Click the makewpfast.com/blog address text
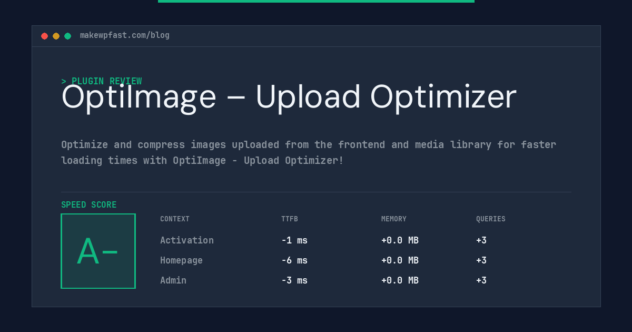Viewport: 632px width, 332px height. coord(125,35)
